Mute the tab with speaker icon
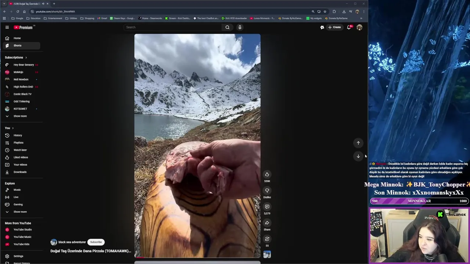This screenshot has width=470, height=264. coord(43,4)
